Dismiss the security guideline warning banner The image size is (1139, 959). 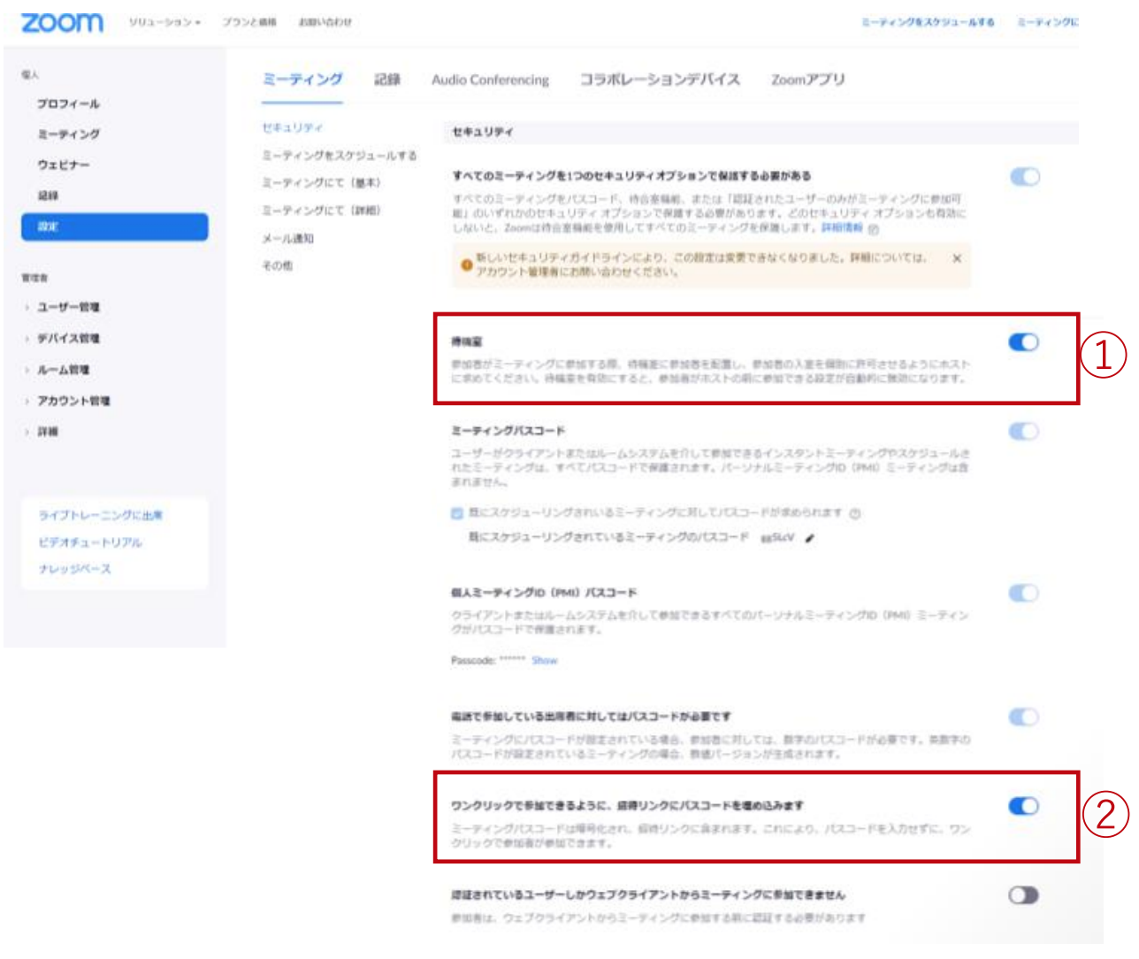click(x=956, y=258)
